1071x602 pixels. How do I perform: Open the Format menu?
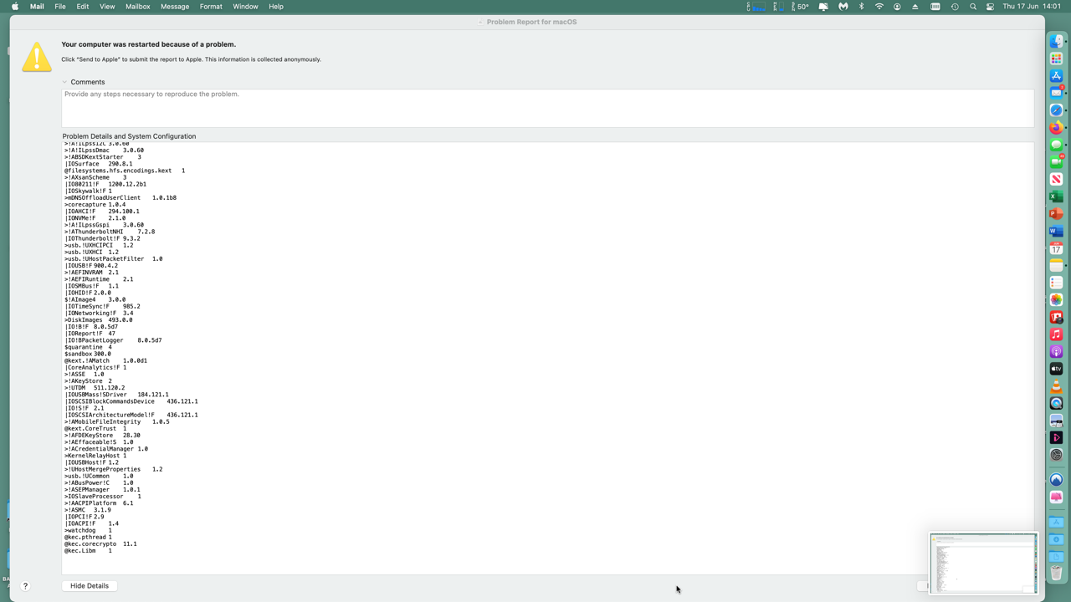(211, 7)
